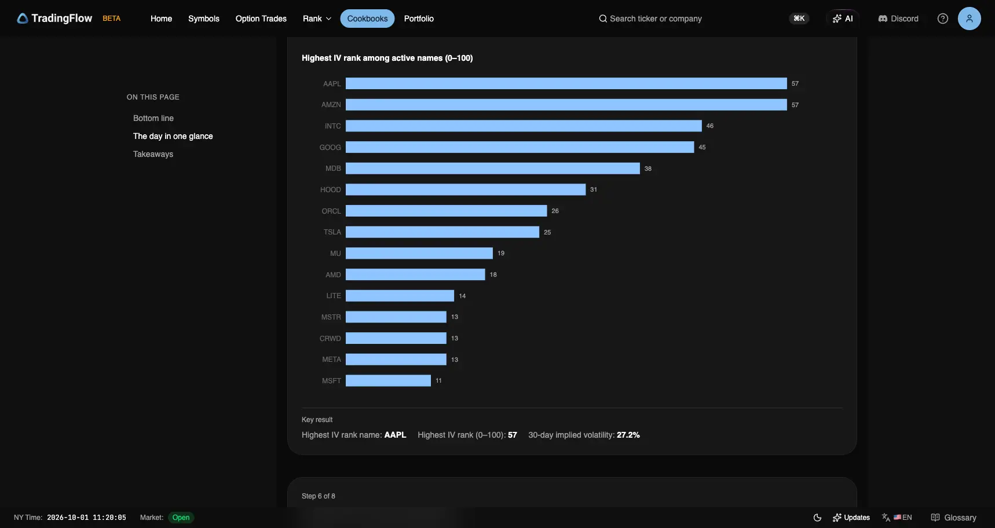The width and height of the screenshot is (995, 528).
Task: Click the MU bar in the chart
Action: pyautogui.click(x=419, y=253)
